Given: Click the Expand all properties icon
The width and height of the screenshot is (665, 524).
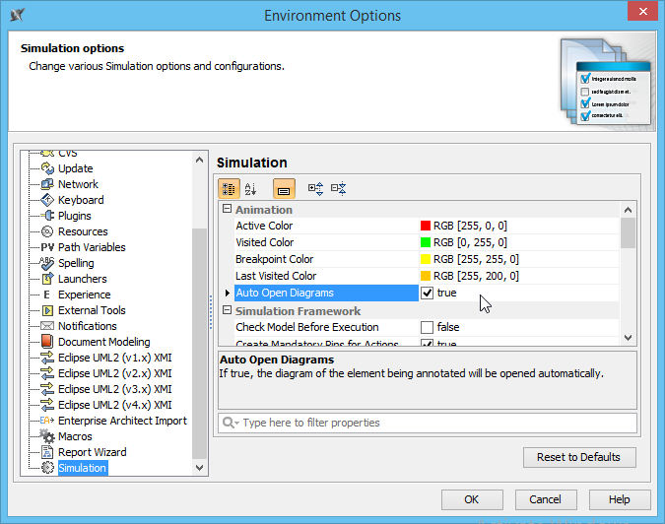Looking at the screenshot, I should [x=315, y=189].
